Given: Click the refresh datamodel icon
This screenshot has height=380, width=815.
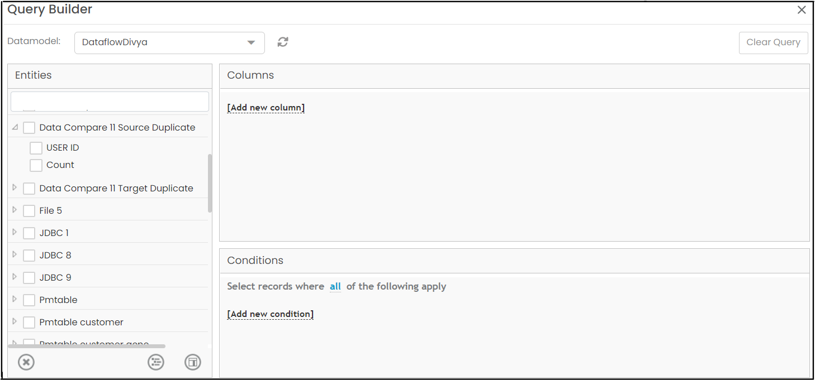Looking at the screenshot, I should pyautogui.click(x=283, y=42).
